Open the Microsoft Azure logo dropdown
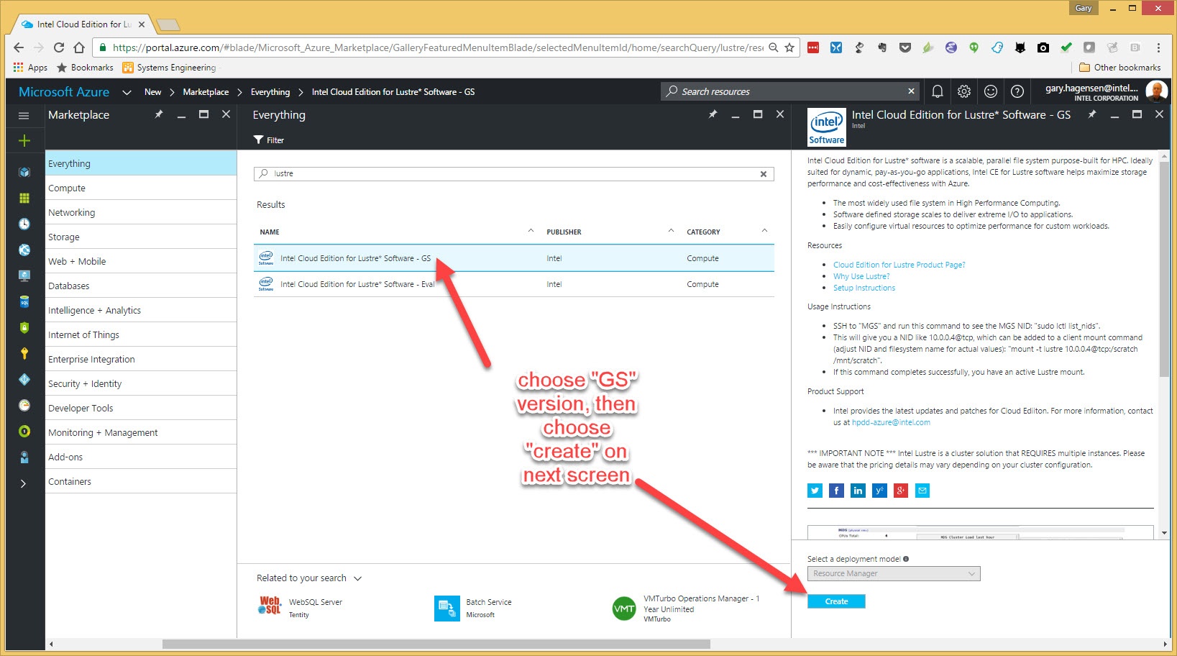The width and height of the screenshot is (1177, 656). point(127,92)
